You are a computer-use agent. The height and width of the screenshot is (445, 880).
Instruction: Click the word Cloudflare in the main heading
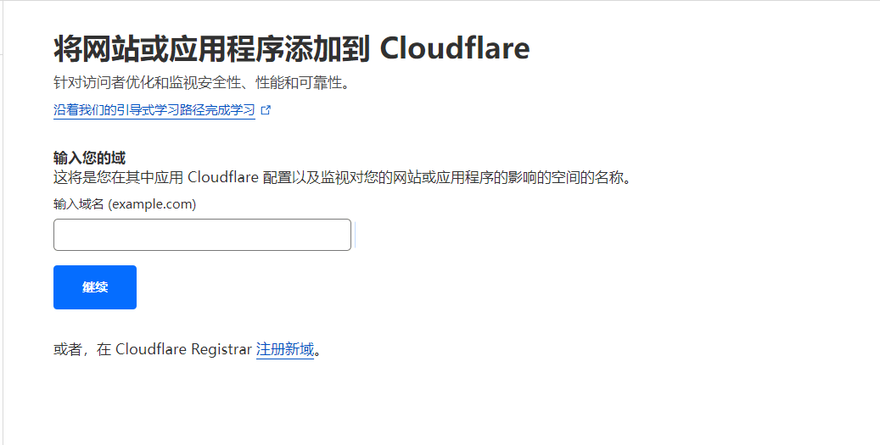click(x=454, y=48)
